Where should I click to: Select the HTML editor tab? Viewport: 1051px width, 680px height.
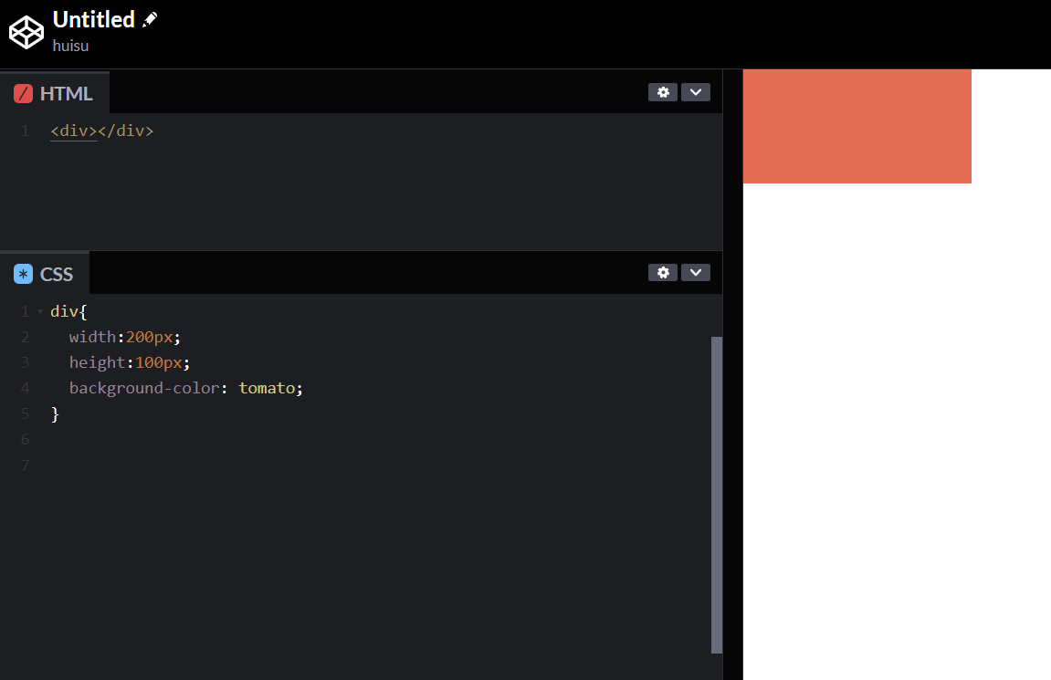[54, 92]
